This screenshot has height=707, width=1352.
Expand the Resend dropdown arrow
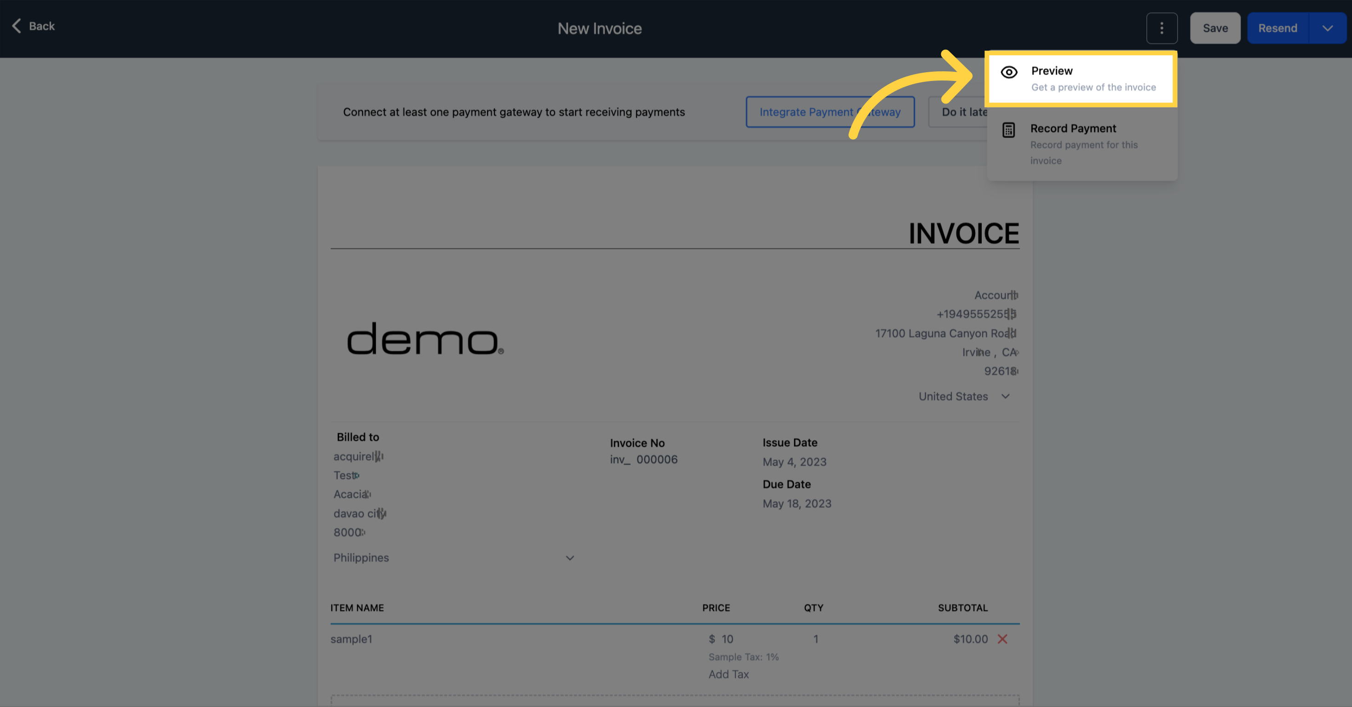pos(1327,29)
